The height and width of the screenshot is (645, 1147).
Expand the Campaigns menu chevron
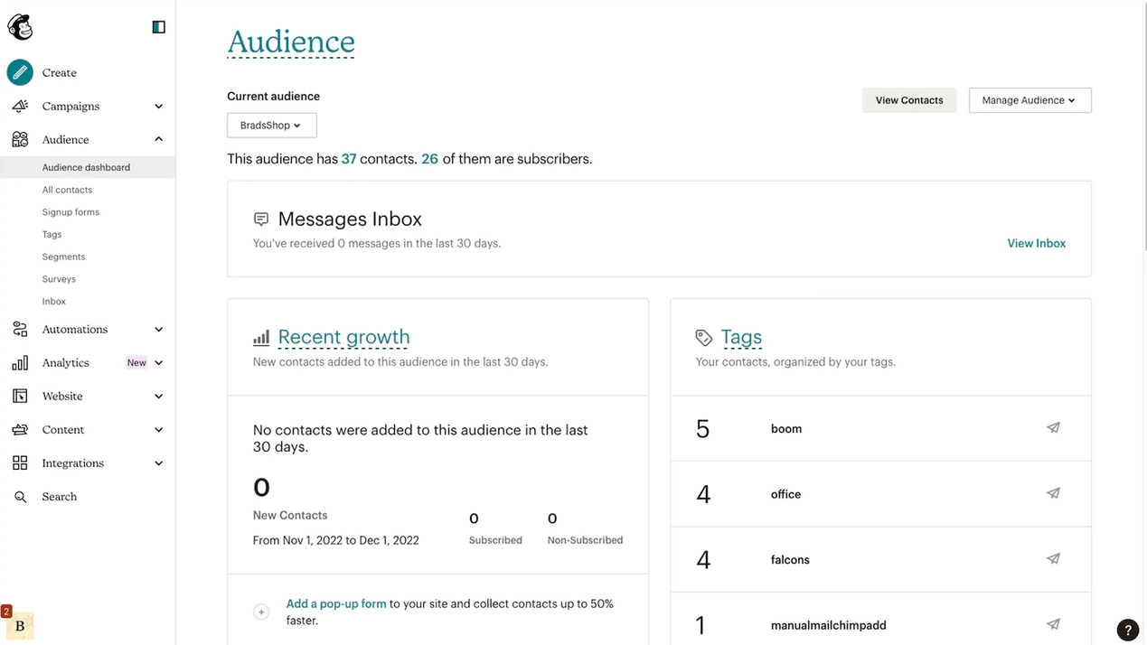click(x=158, y=106)
